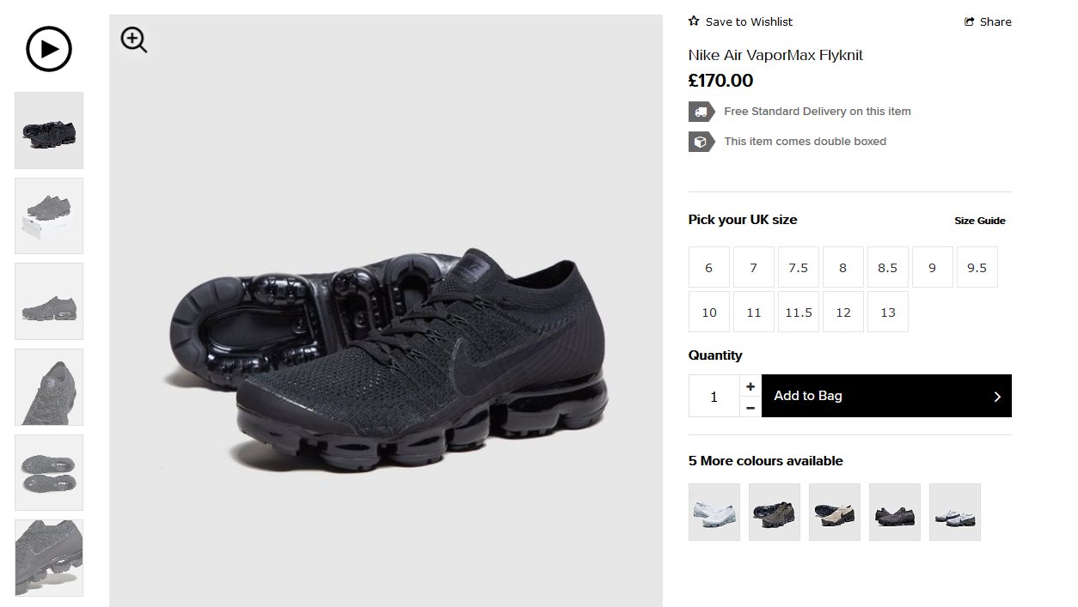Viewport: 1078px width, 607px height.
Task: Pick UK size 11.5
Action: click(x=799, y=312)
